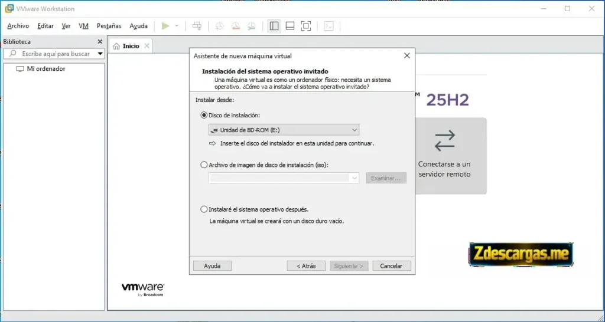This screenshot has width=605, height=322.
Task: Close the new virtual machine wizard dialog
Action: click(x=406, y=56)
